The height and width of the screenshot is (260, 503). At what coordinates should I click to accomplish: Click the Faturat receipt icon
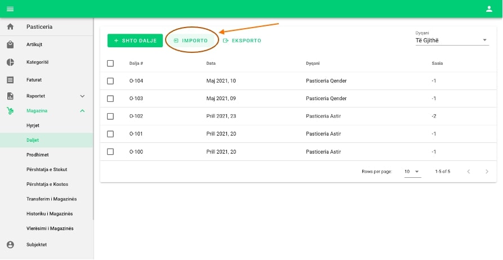pyautogui.click(x=10, y=80)
